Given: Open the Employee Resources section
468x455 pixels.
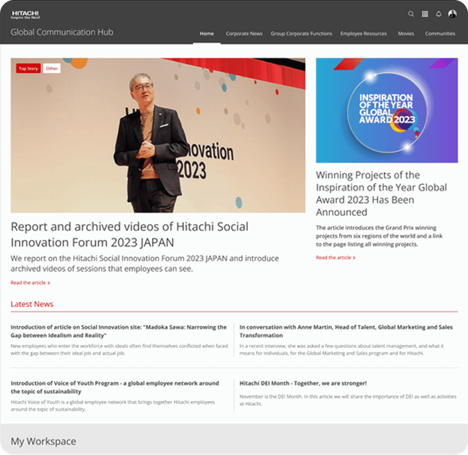Looking at the screenshot, I should pyautogui.click(x=364, y=33).
